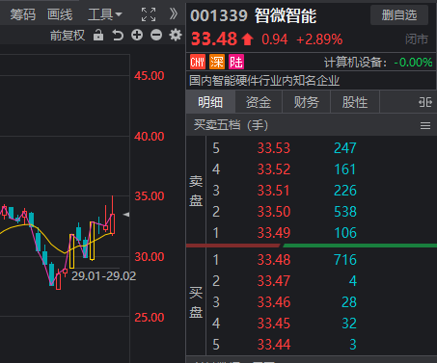Expand more toolbar items double chevron

click(x=174, y=13)
